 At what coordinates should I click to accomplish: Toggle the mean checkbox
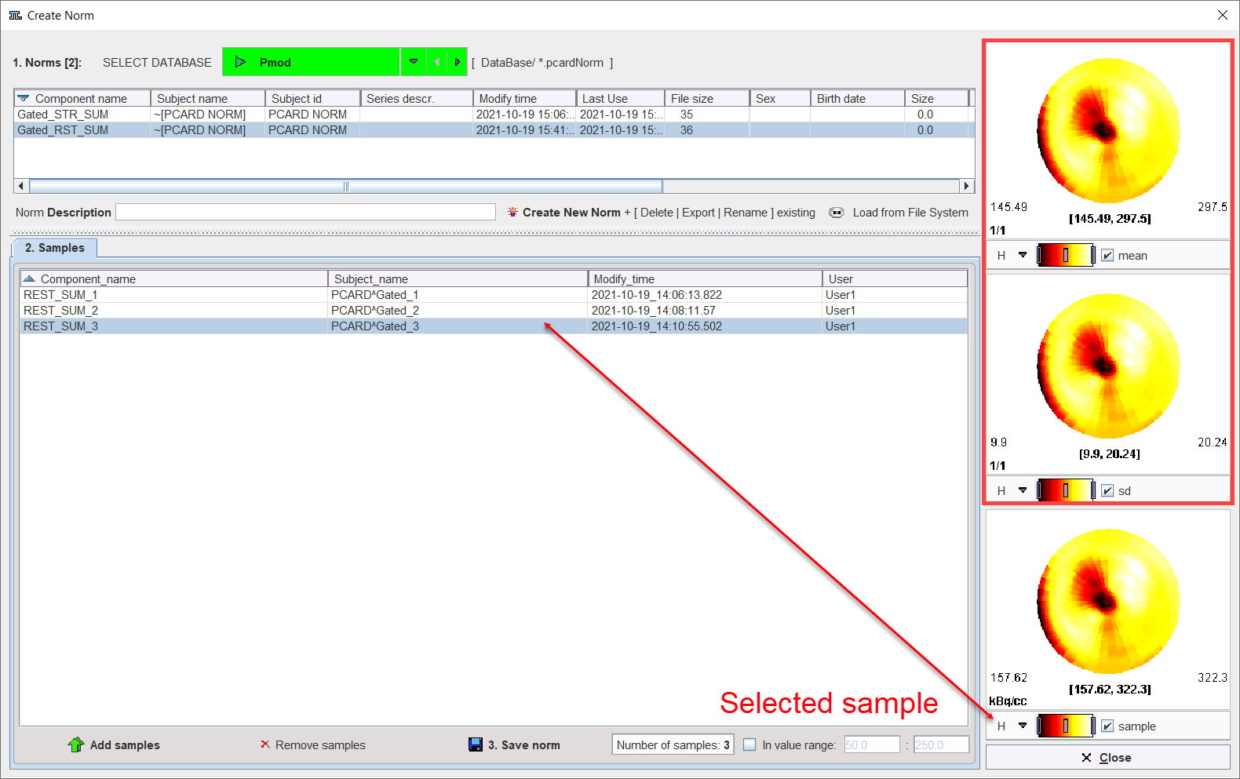pos(1107,255)
